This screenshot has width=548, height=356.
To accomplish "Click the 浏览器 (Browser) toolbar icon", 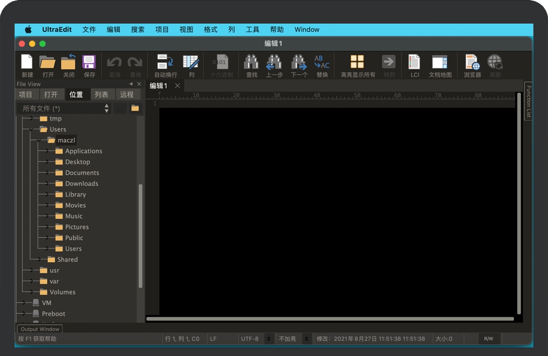I will tap(472, 62).
